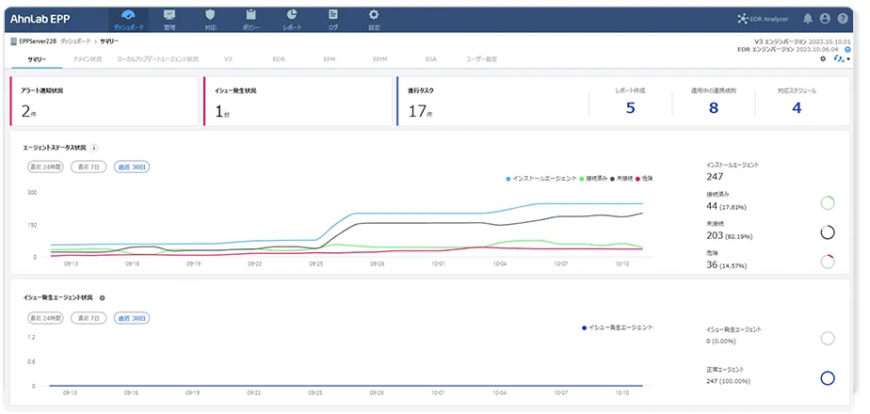Viewport: 870px width, 414px height.
Task: Open the アラート通知状況 card showing 2件
Action: click(104, 102)
